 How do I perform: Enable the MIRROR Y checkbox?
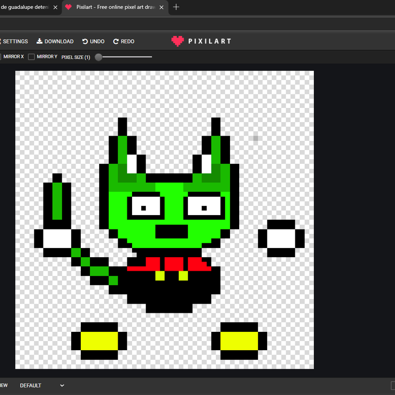(x=31, y=57)
